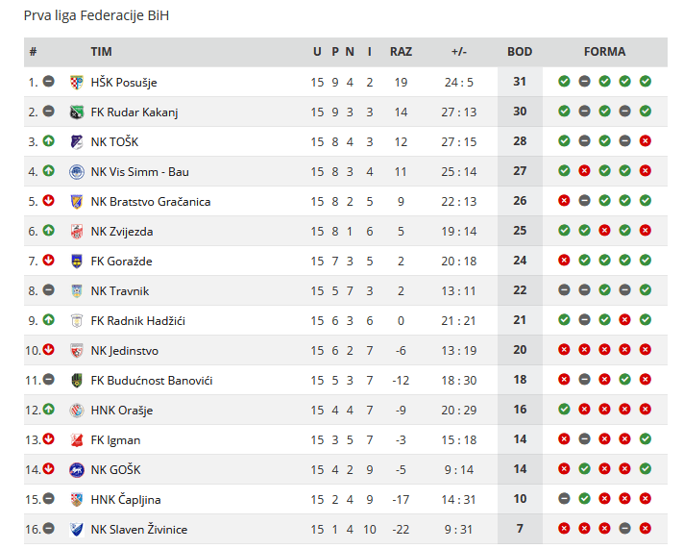The height and width of the screenshot is (549, 683).
Task: Click the Prva liga Federacije BiH title
Action: pyautogui.click(x=96, y=15)
